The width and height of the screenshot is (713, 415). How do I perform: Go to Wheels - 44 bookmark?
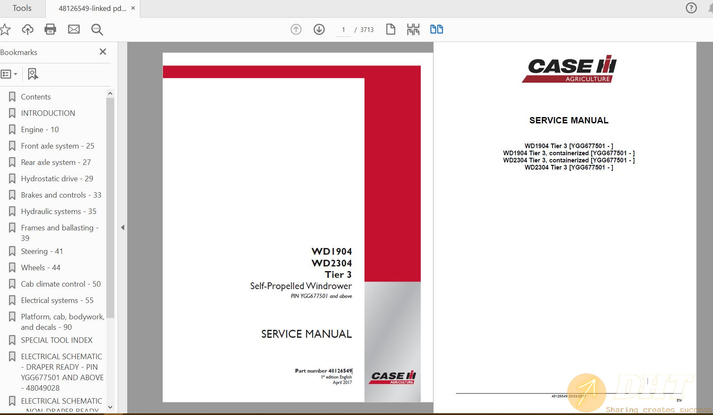tap(41, 268)
